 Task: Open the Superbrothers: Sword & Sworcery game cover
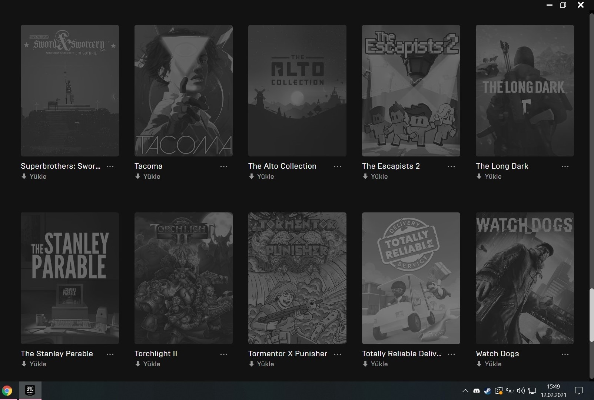70,90
